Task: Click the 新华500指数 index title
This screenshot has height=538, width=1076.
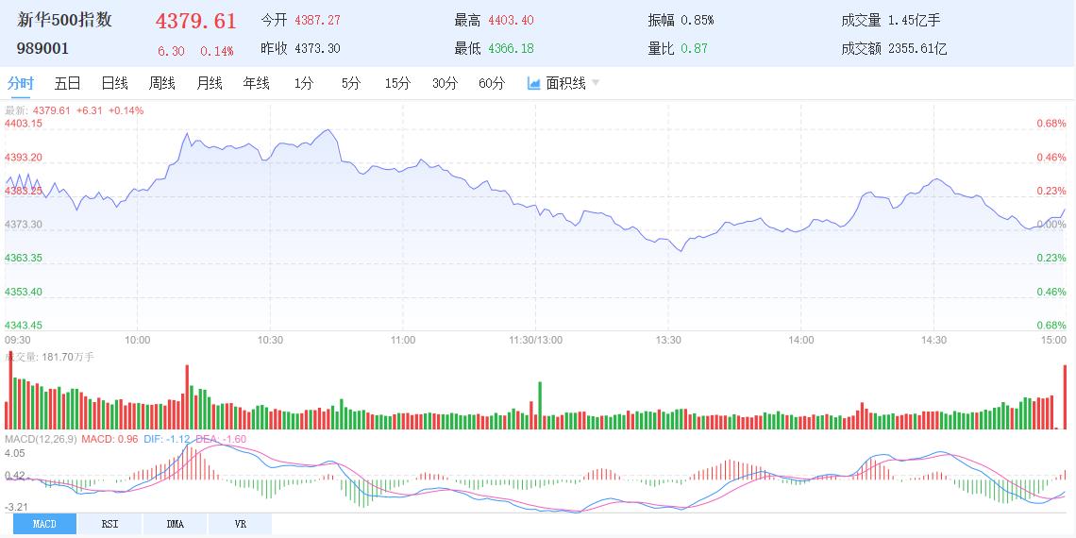Action: [x=64, y=20]
